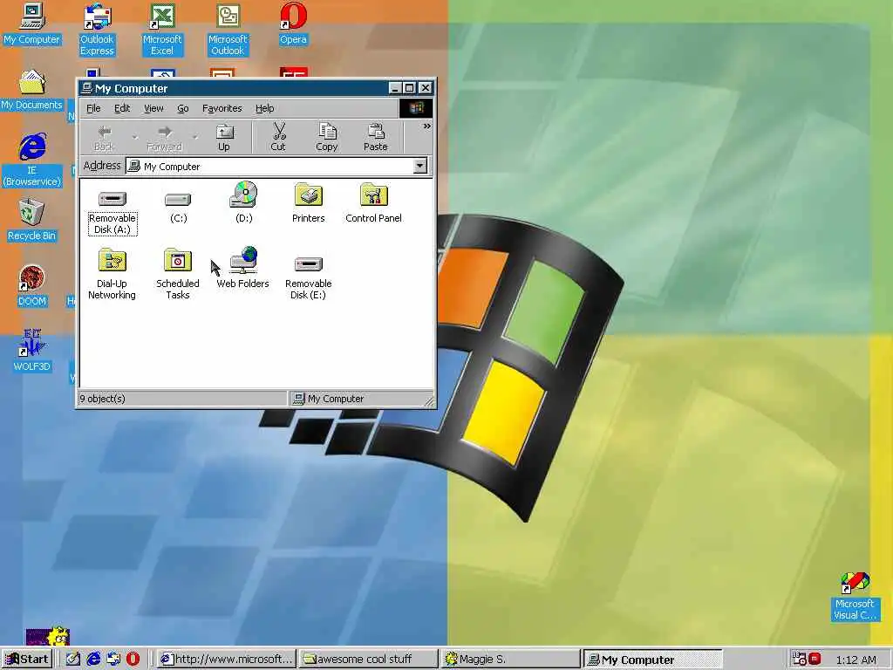
Task: Select the WOLF3D desktop shortcut
Action: point(32,351)
